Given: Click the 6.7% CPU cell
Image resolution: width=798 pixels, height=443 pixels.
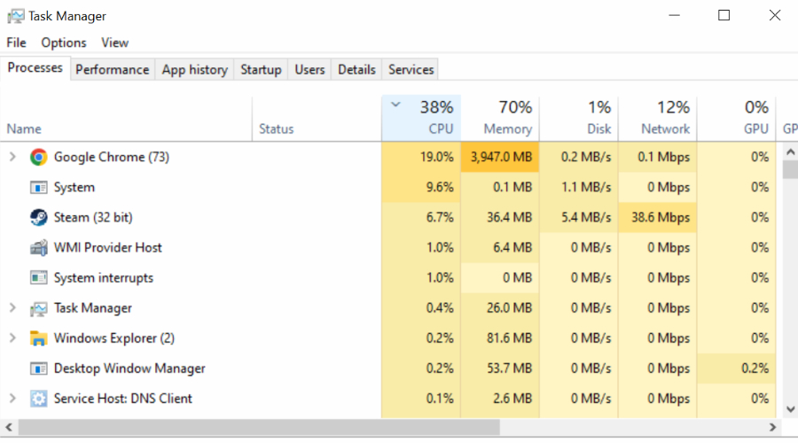Looking at the screenshot, I should 421,218.
